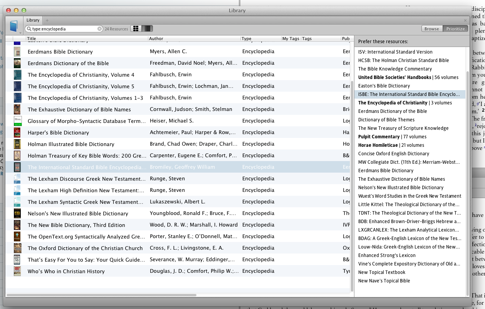485x309 pixels.
Task: Switch to details list view
Action: tap(147, 29)
